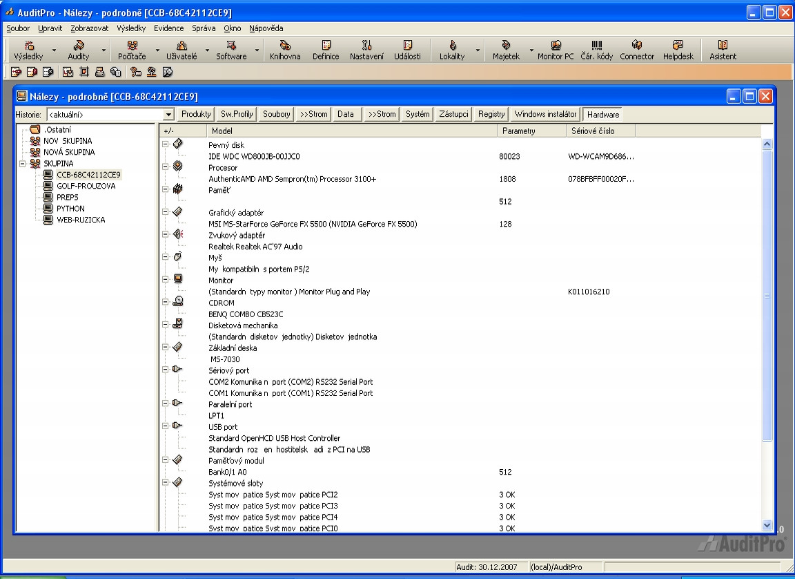The width and height of the screenshot is (795, 579).
Task: Open dropdown arrow next to Uživatelé
Action: (x=207, y=50)
